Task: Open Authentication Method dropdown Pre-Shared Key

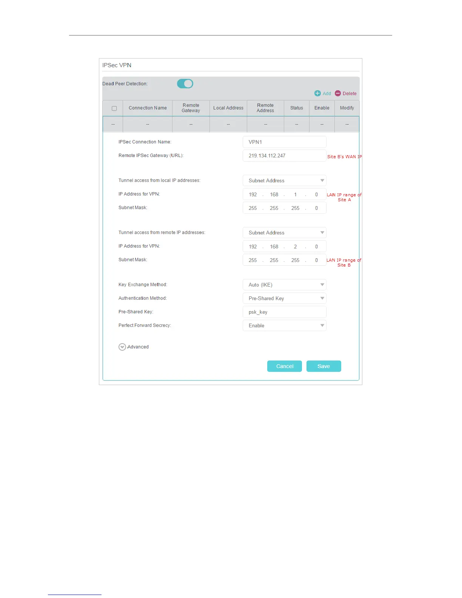Action: [x=285, y=298]
